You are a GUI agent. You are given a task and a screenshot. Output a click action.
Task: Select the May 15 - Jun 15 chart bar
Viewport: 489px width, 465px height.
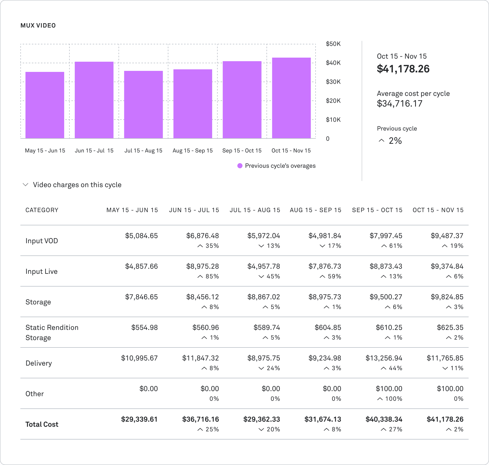[45, 105]
